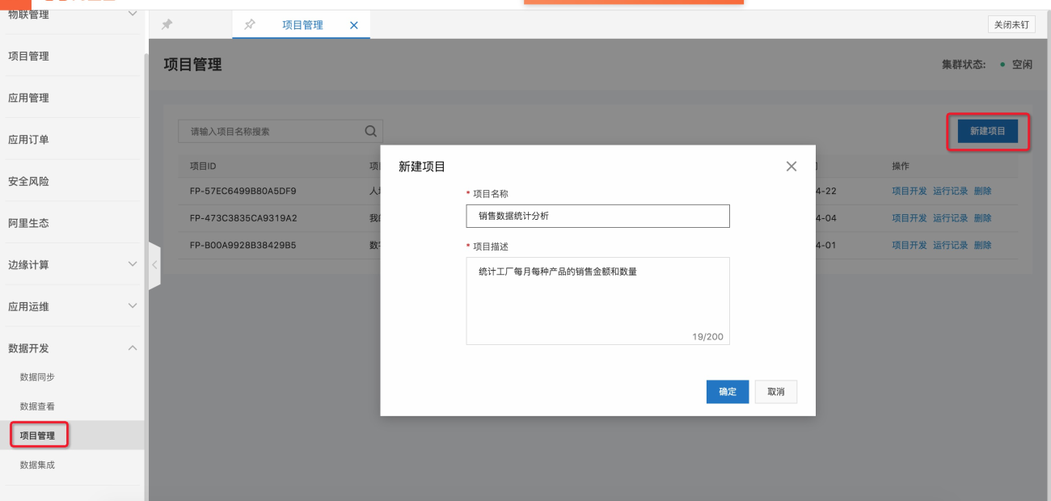Viewport: 1051px width, 501px height.
Task: Click the 项目ID column header
Action: click(x=203, y=166)
